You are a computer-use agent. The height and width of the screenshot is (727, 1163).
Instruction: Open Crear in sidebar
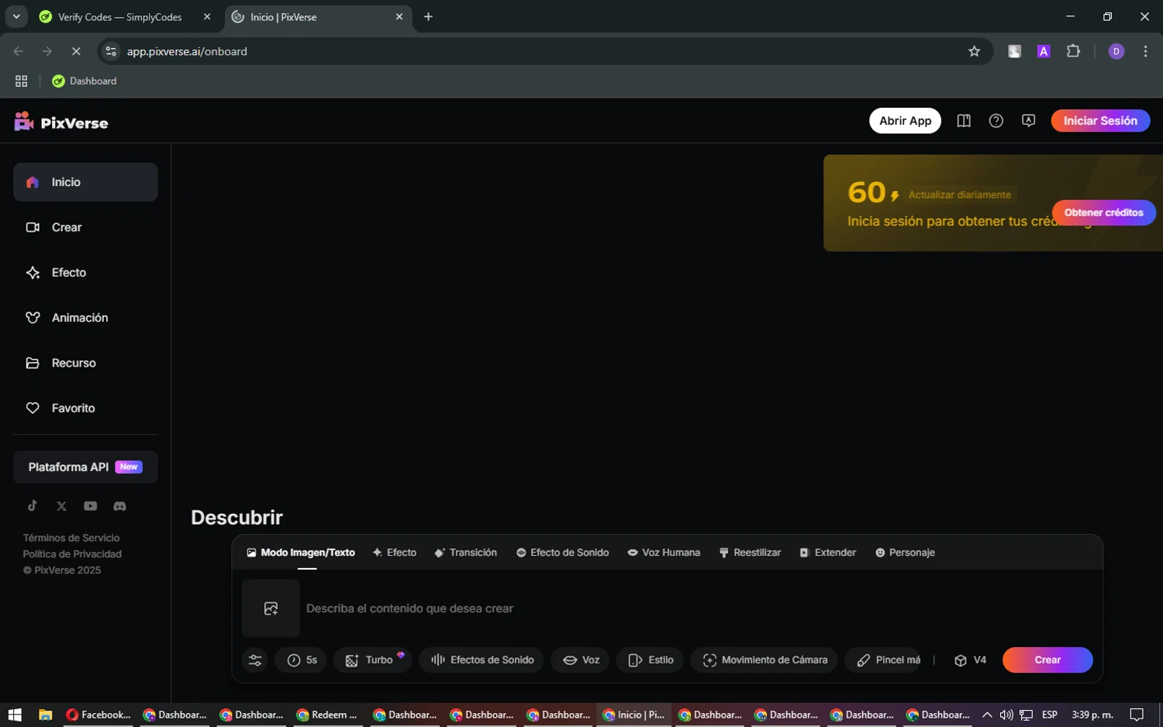pos(85,227)
